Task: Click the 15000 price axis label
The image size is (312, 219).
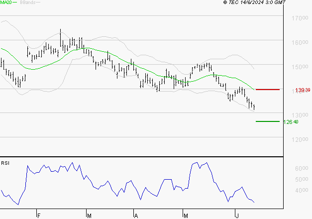Action: pos(300,67)
